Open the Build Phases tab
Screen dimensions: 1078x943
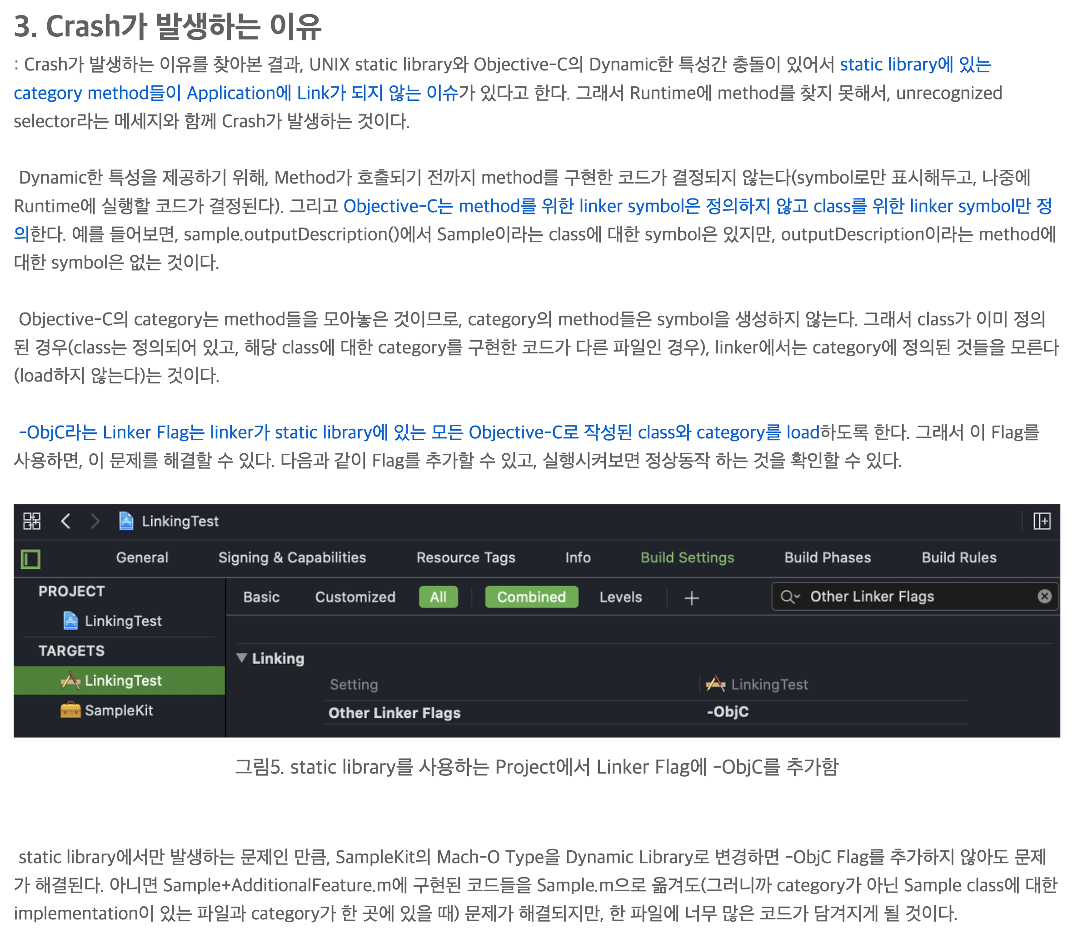827,557
